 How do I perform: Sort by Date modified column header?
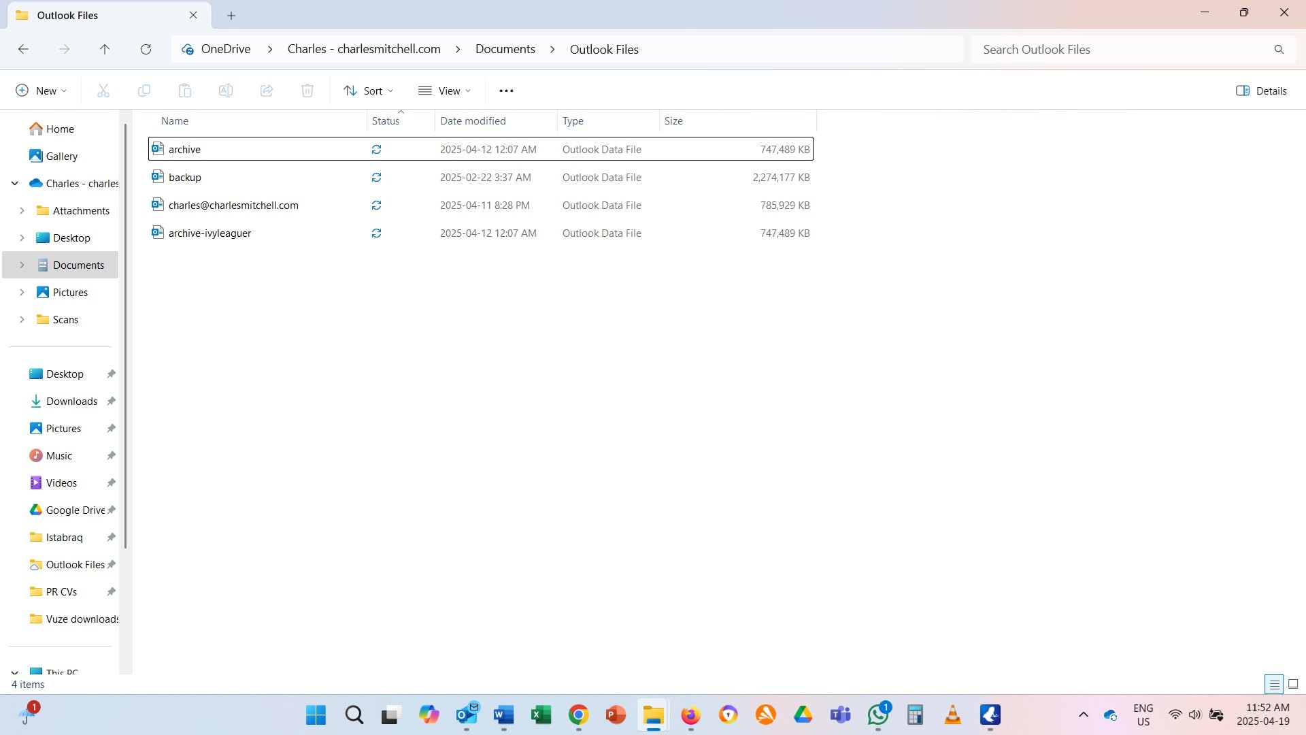coord(496,120)
